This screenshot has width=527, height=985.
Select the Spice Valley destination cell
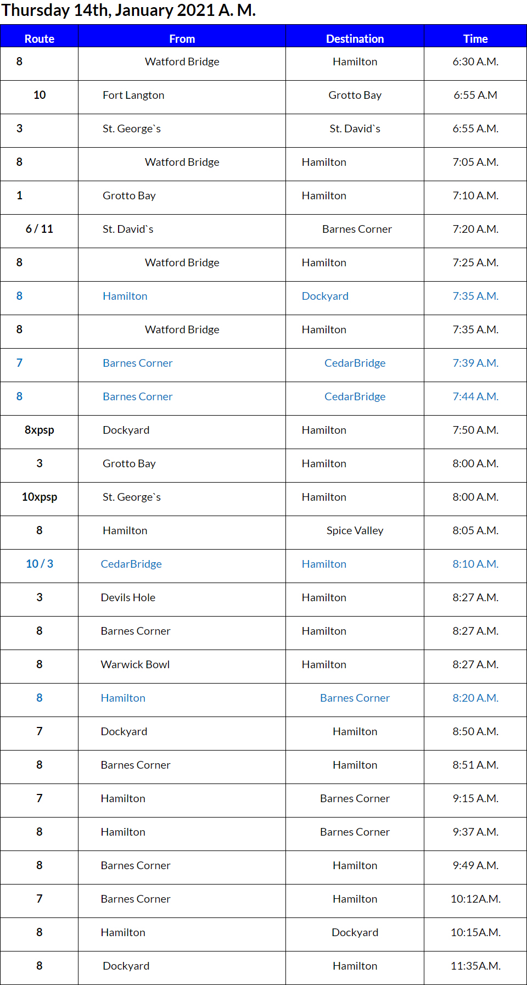pyautogui.click(x=355, y=530)
